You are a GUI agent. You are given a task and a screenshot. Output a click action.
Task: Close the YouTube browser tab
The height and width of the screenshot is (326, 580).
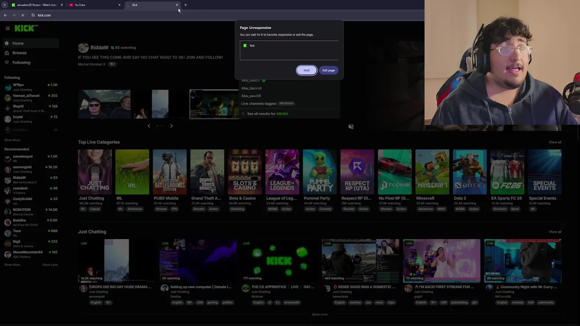click(x=119, y=5)
